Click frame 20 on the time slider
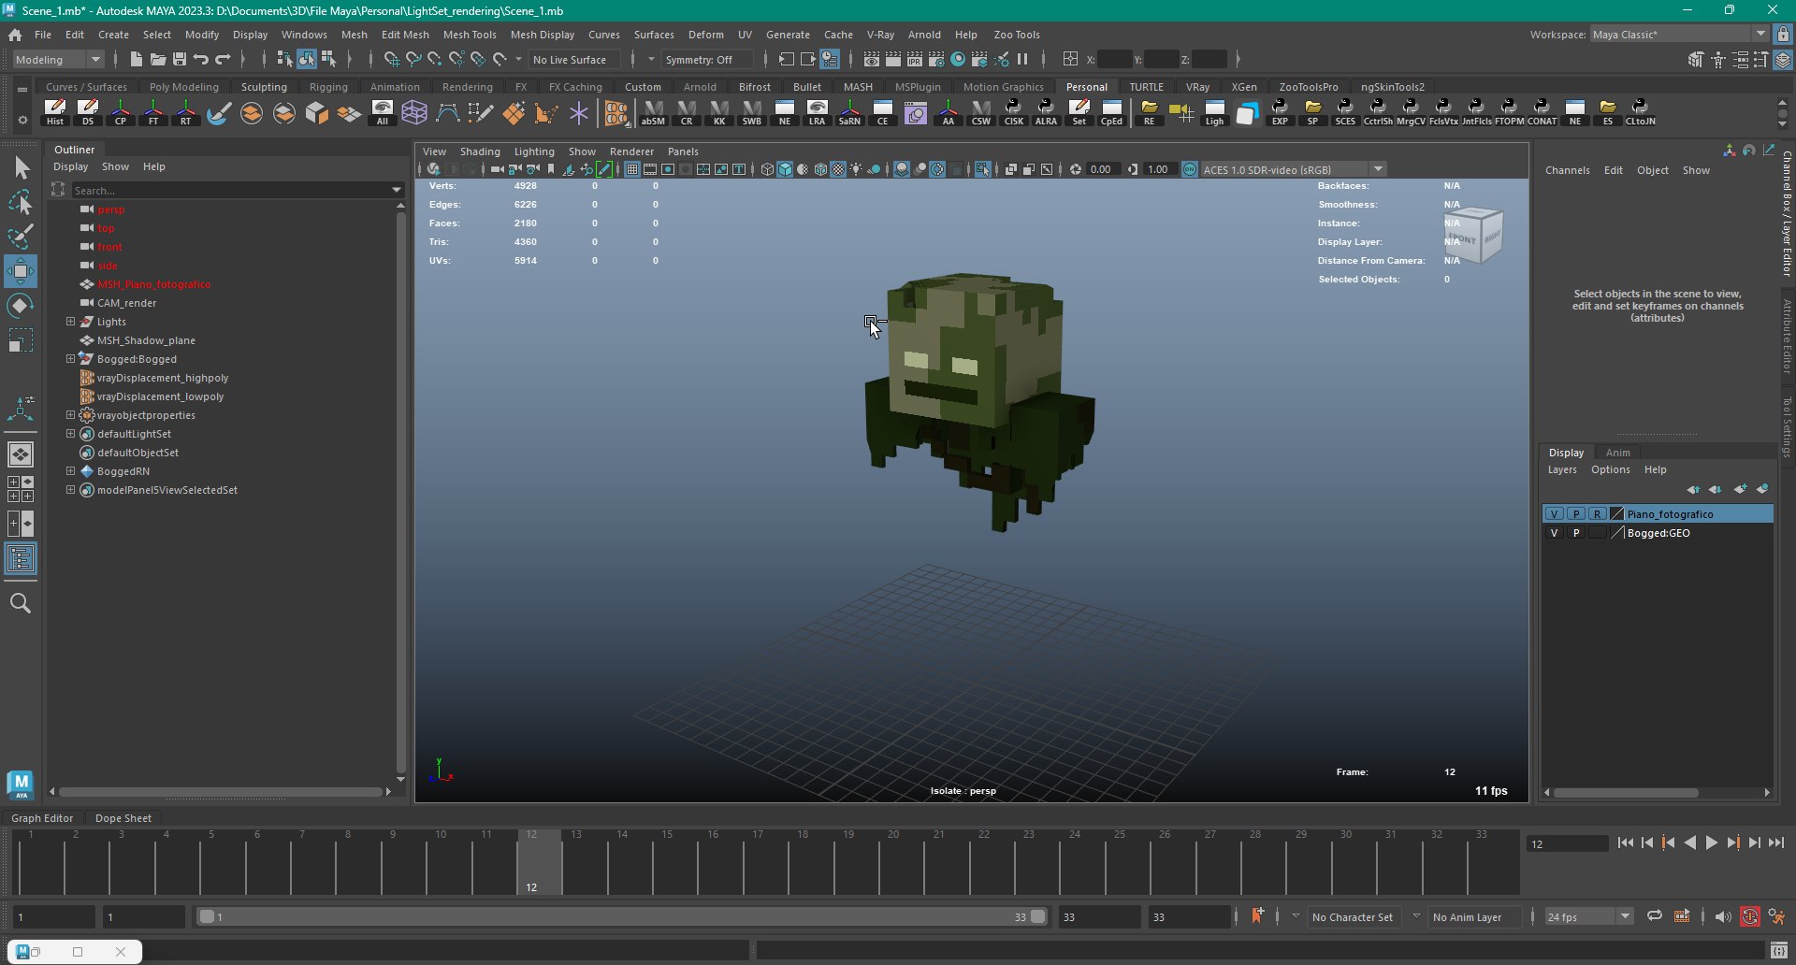This screenshot has width=1796, height=965. (893, 860)
